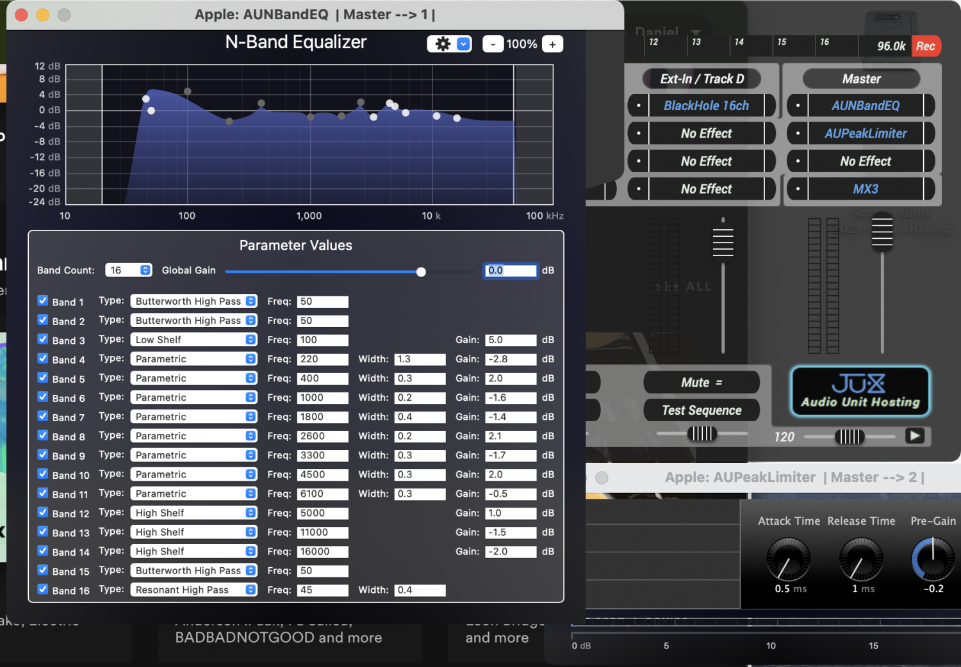Viewport: 961px width, 667px height.
Task: Open Band 12 High Shelf type dropdown
Action: (193, 513)
